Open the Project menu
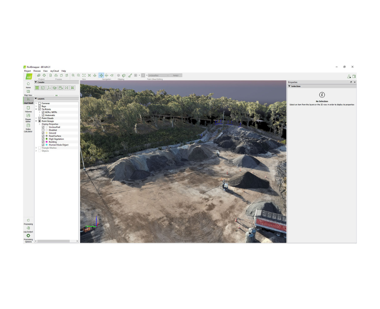The height and width of the screenshot is (309, 380). [x=28, y=71]
